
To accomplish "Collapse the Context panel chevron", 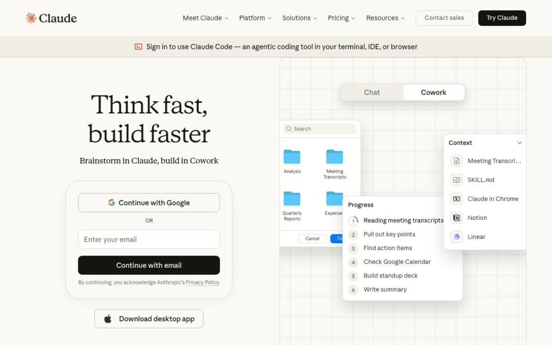I will [519, 143].
